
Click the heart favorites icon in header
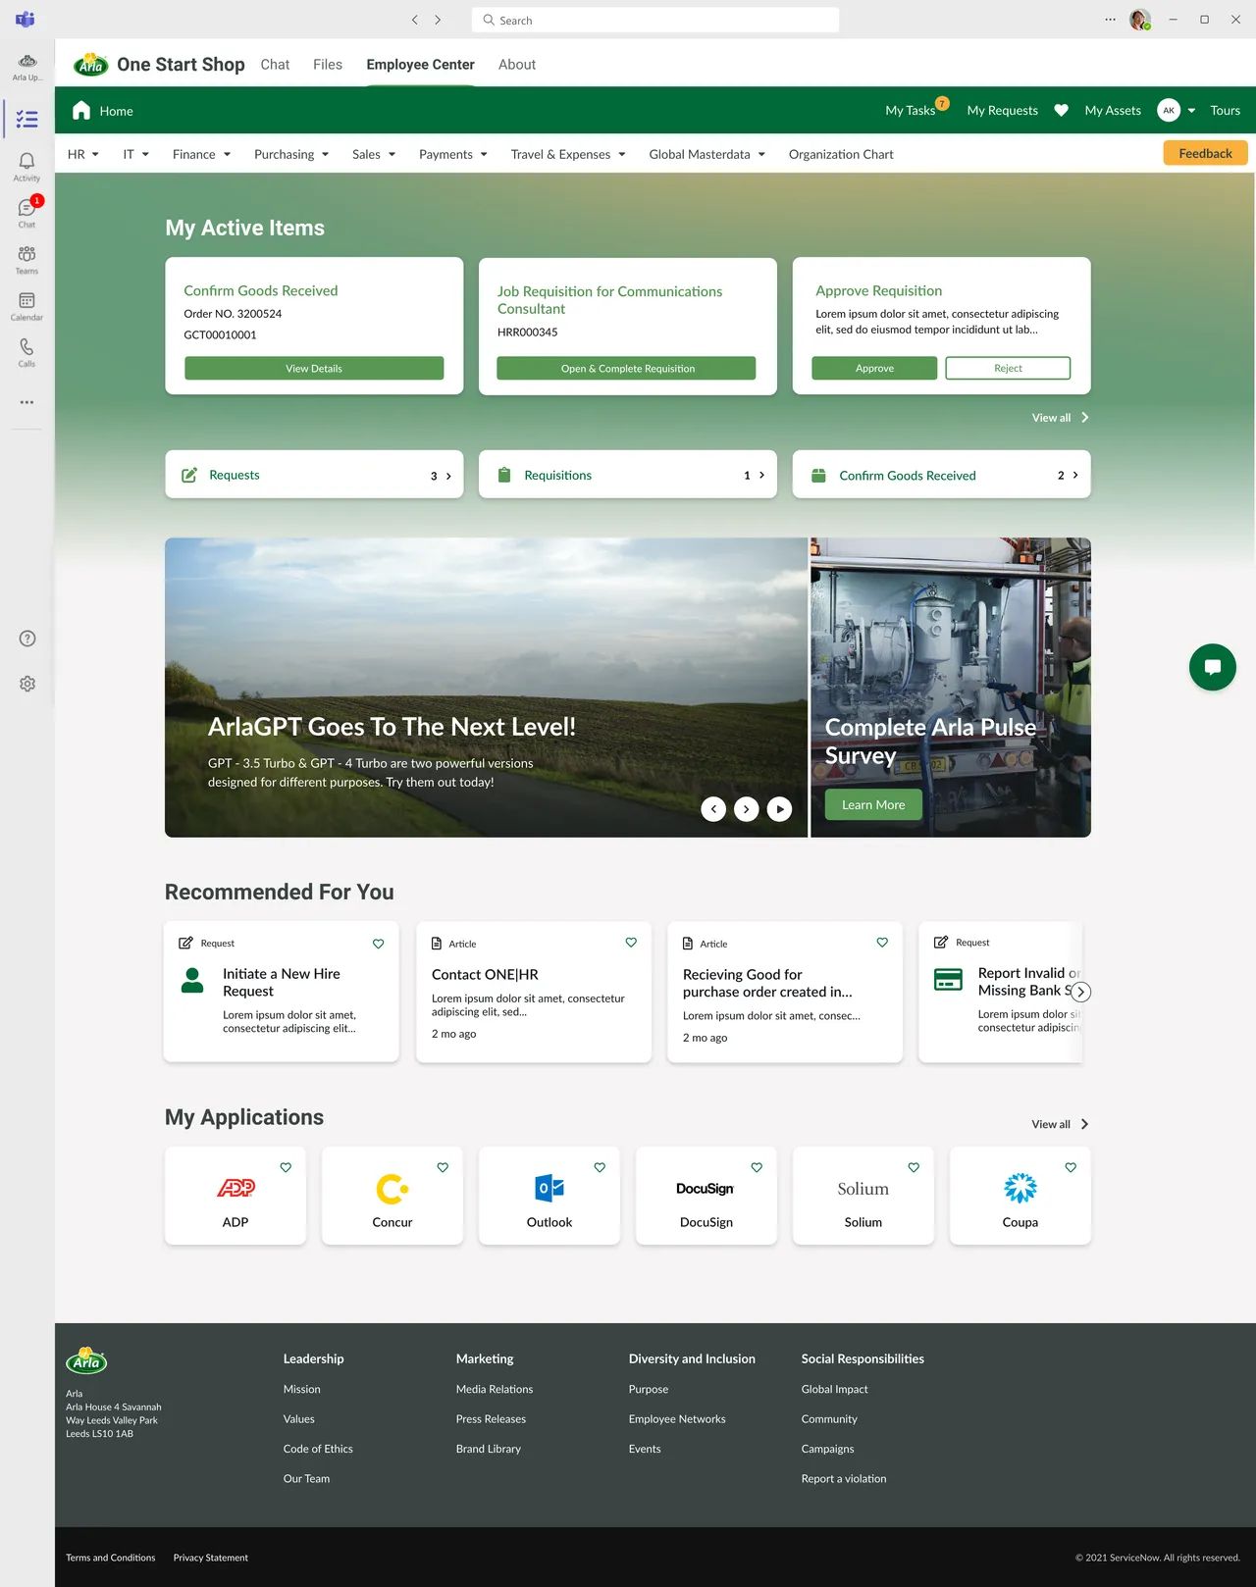1061,111
